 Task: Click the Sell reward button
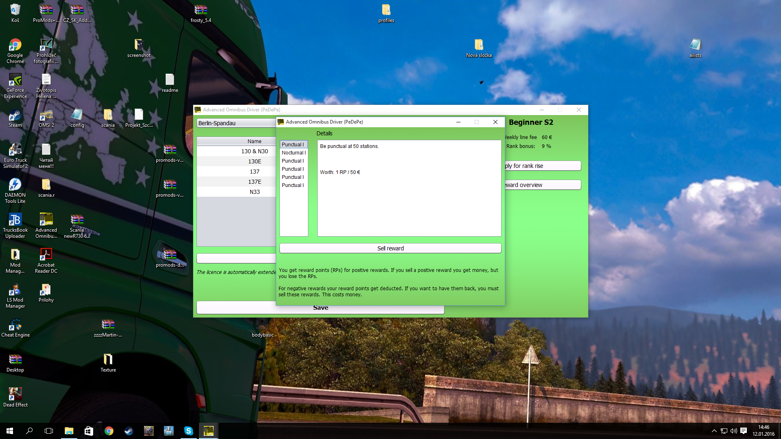tap(390, 248)
